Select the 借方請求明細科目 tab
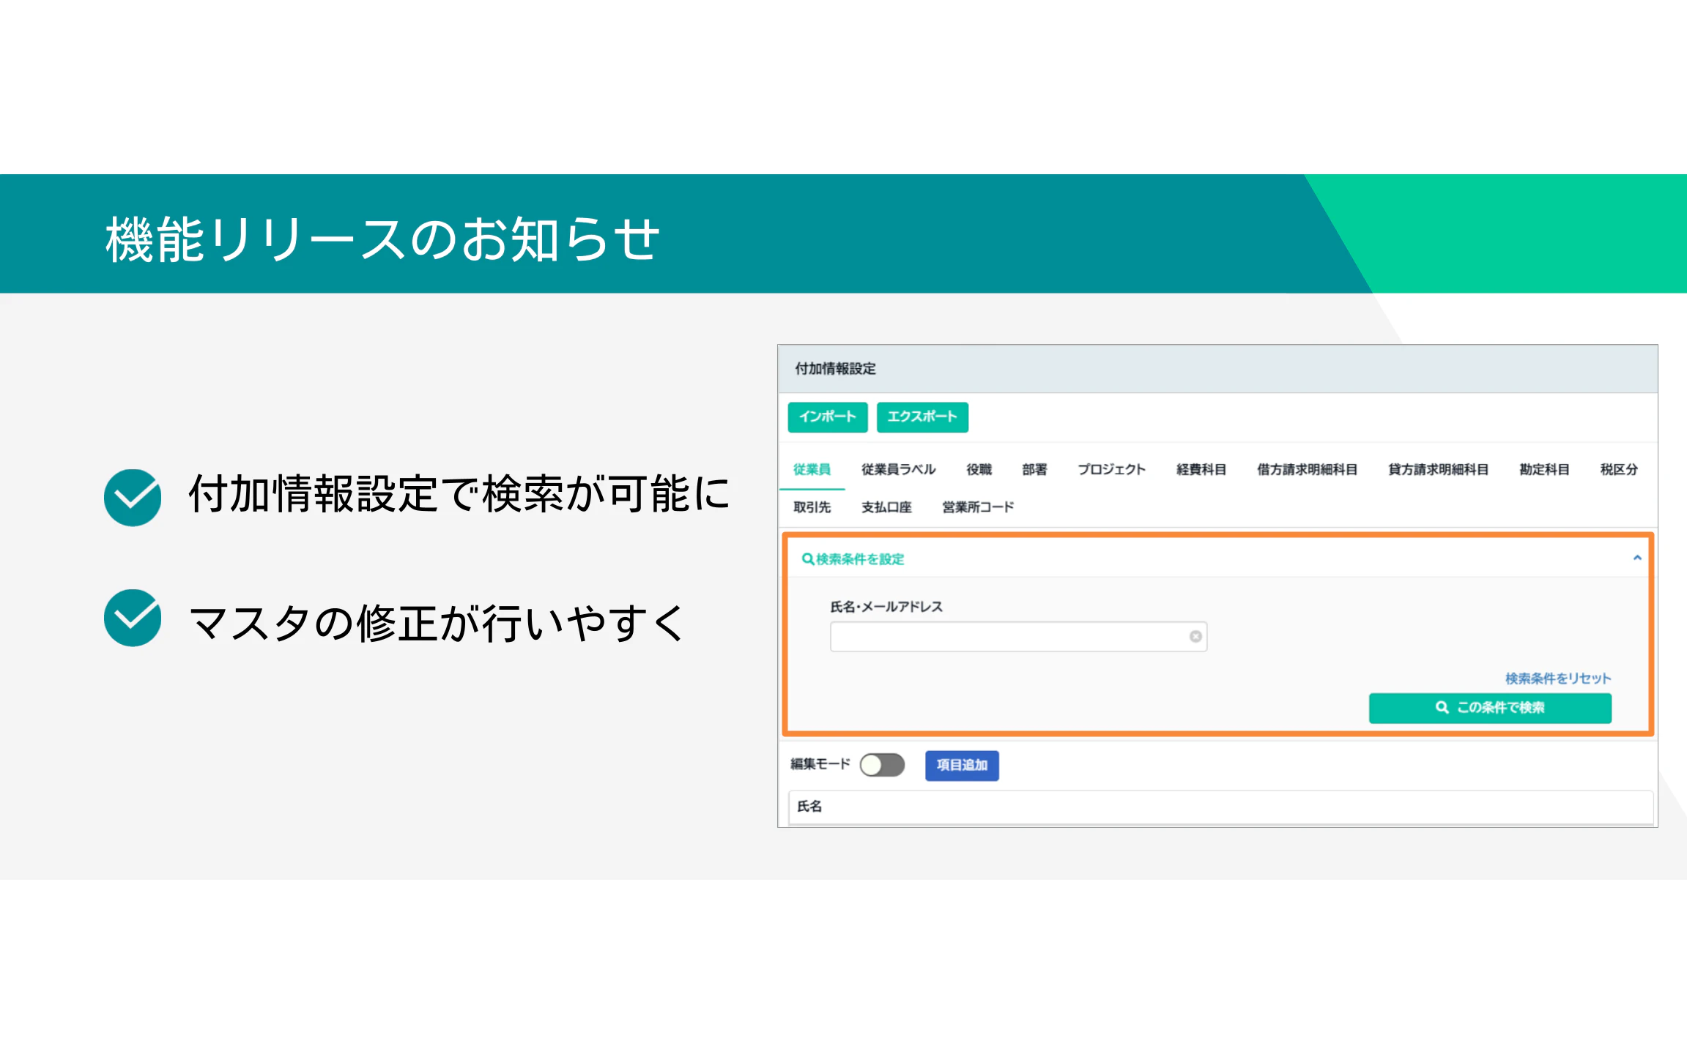The width and height of the screenshot is (1687, 1054). pyautogui.click(x=1307, y=469)
